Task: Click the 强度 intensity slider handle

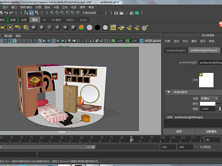Action: click(x=220, y=109)
